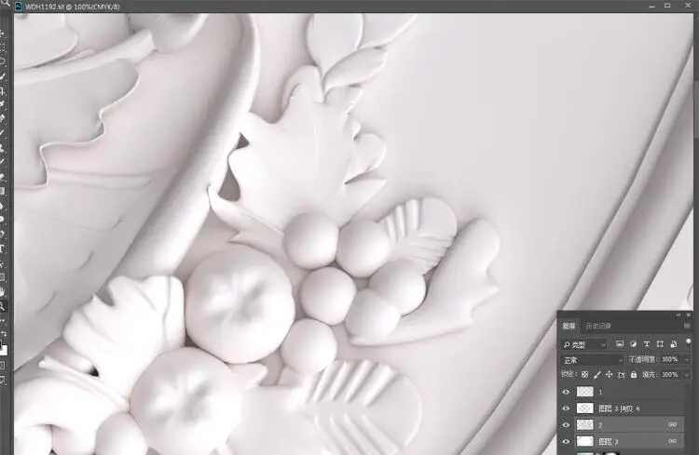The width and height of the screenshot is (699, 455).
Task: Lock image pixels brush icon
Action: point(596,374)
